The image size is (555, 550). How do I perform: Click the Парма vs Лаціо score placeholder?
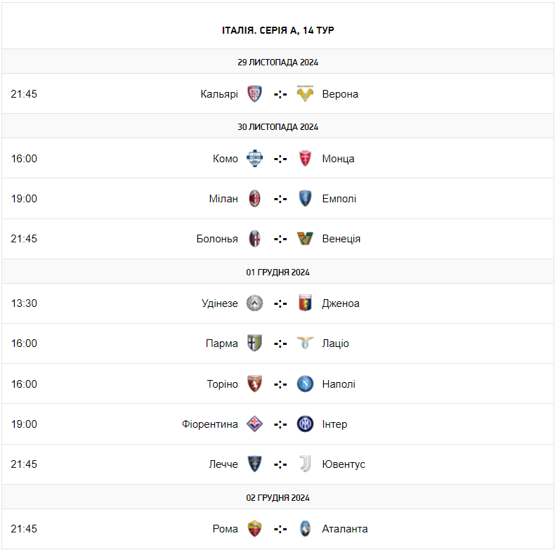tap(280, 343)
